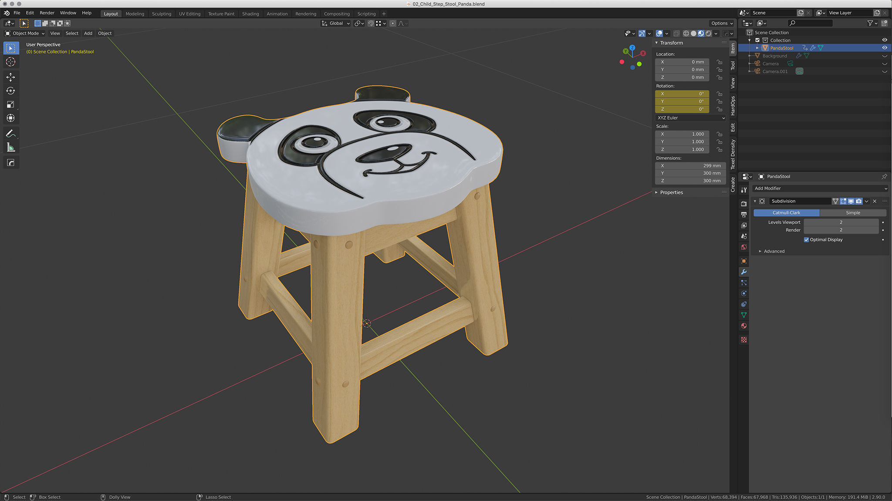892x501 pixels.
Task: Open the Modifier properties wrench tab
Action: [744, 272]
